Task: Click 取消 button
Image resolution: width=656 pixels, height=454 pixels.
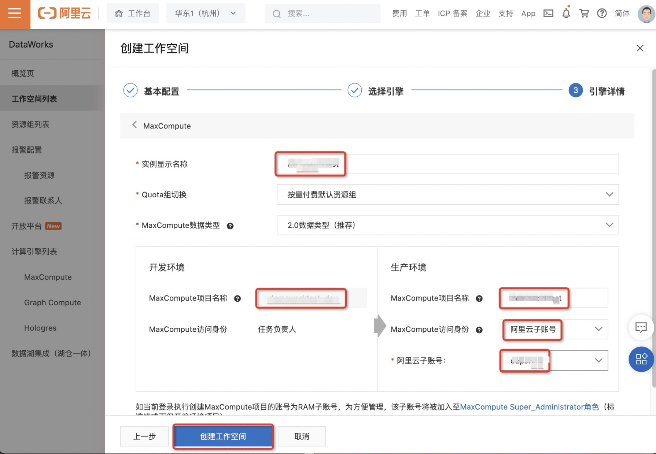Action: coord(302,436)
